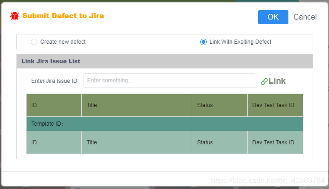
Task: Click the Link Jira Issue List header
Action: (x=165, y=61)
